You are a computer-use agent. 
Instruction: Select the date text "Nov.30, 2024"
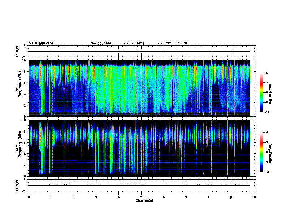(x=101, y=43)
